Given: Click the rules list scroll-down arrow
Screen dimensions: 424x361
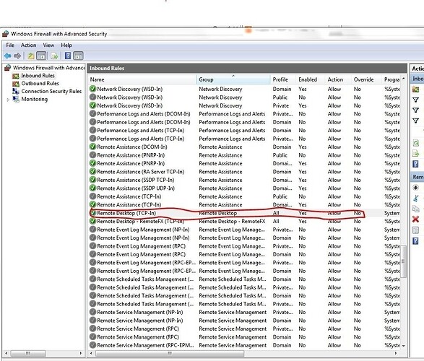Looking at the screenshot, I should click(404, 346).
